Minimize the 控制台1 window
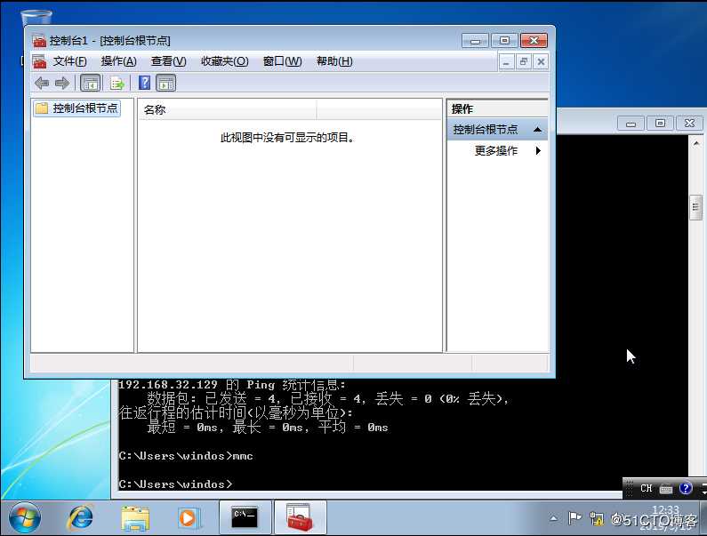This screenshot has height=536, width=707. pos(475,41)
